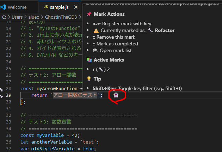
Task: Click the wrench icon in the r mark entry
Action: pos(101,69)
